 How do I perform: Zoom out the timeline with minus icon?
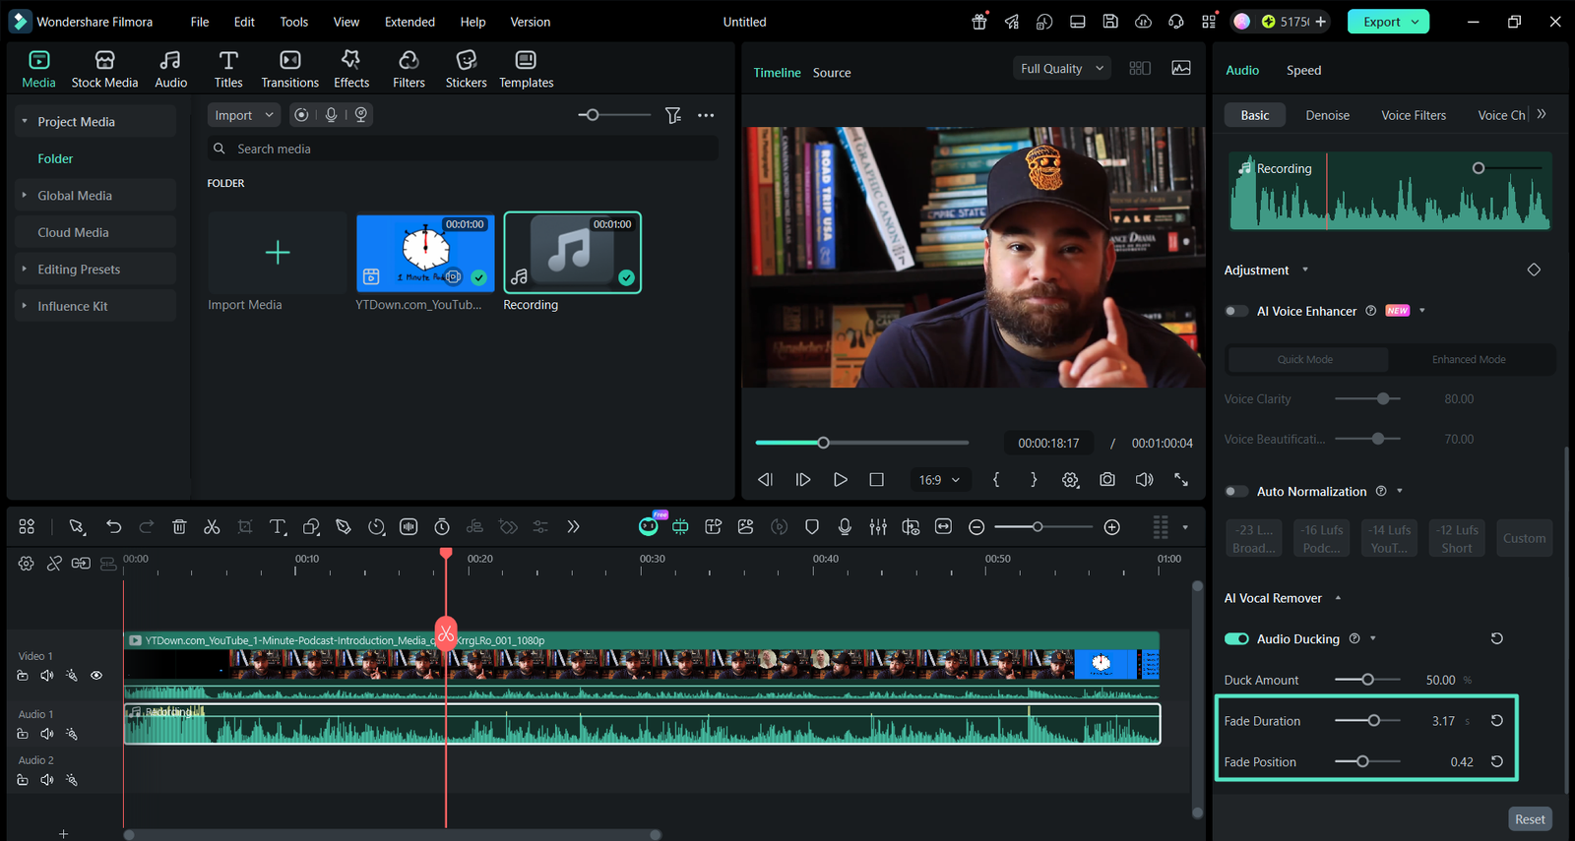976,527
